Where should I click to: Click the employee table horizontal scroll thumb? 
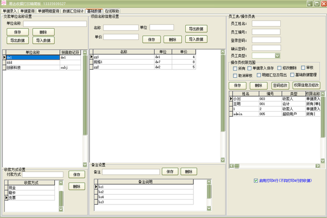(237, 166)
